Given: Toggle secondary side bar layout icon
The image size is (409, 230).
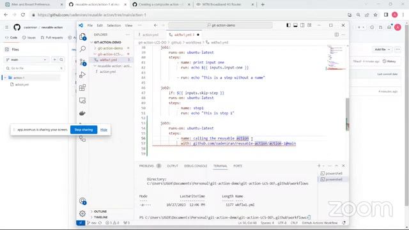Looking at the screenshot, I should (302, 26).
